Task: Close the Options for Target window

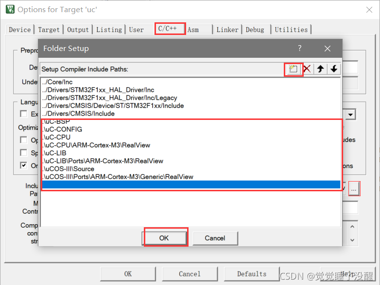Action: coord(369,10)
